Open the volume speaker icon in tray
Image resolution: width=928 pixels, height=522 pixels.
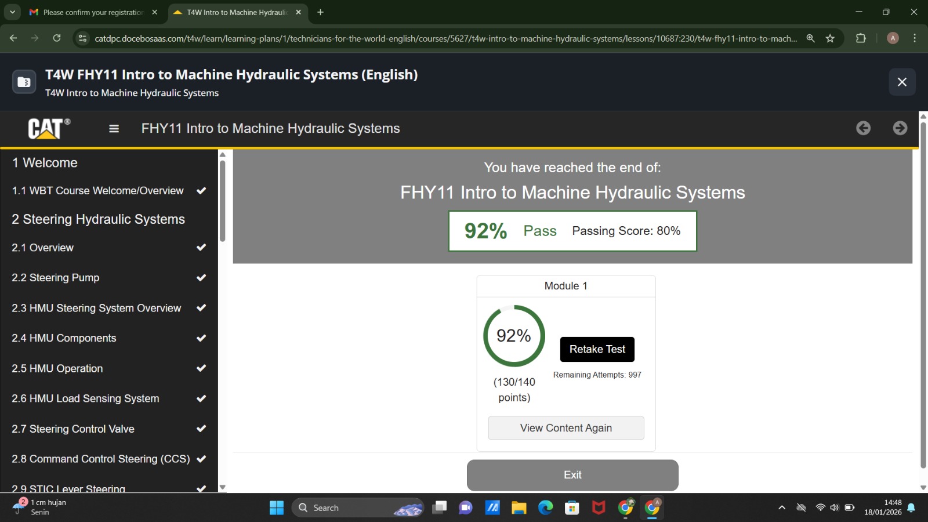point(835,508)
